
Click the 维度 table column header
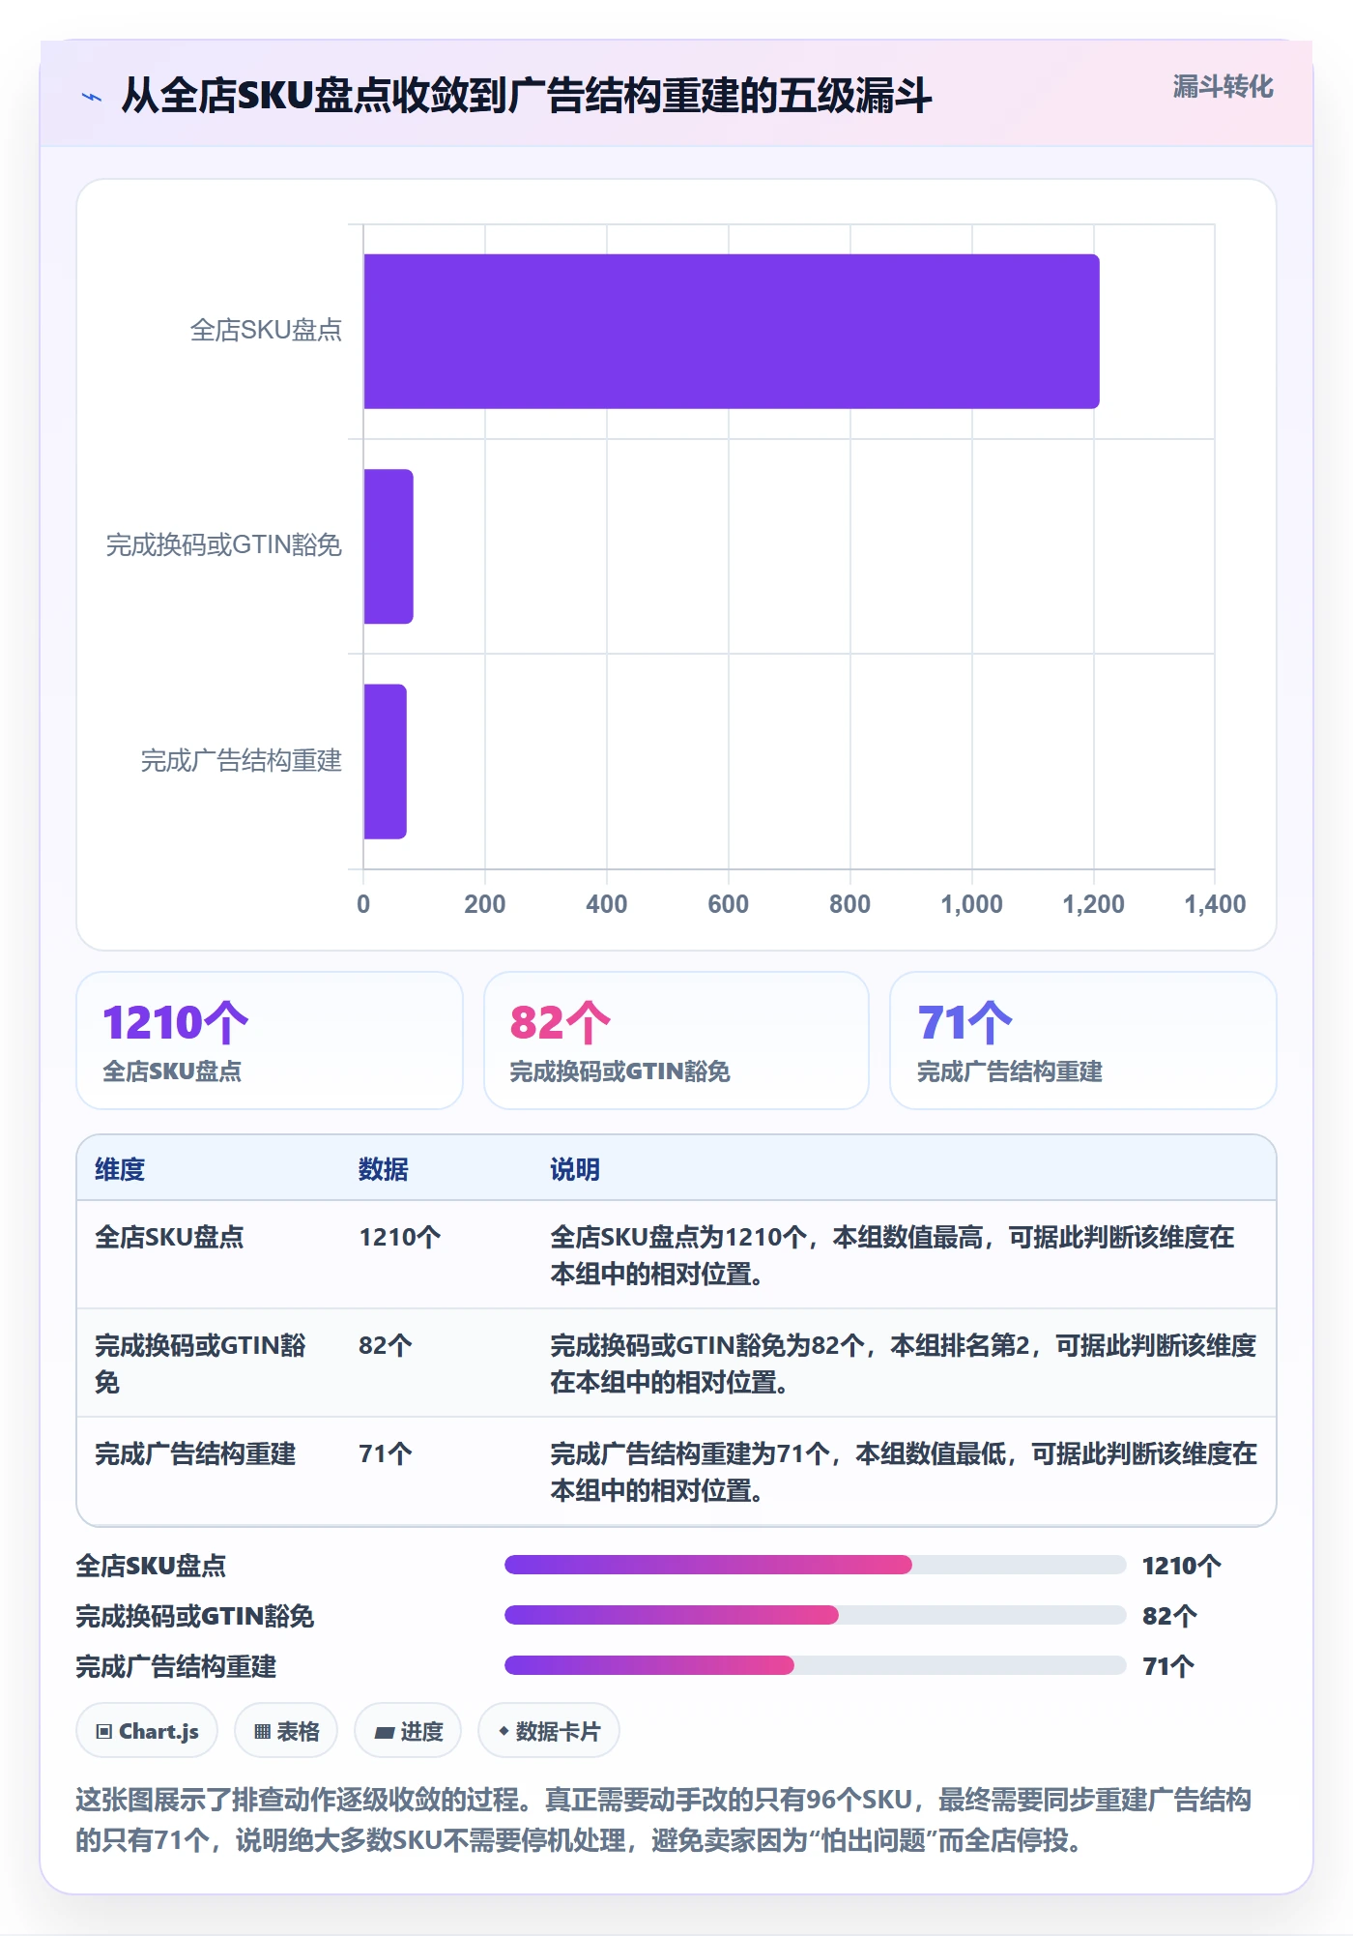pos(120,1169)
